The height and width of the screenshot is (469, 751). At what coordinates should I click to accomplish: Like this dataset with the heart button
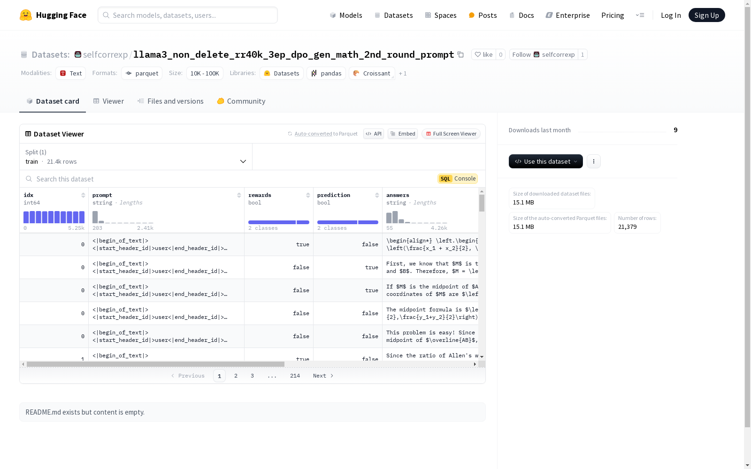pyautogui.click(x=483, y=55)
